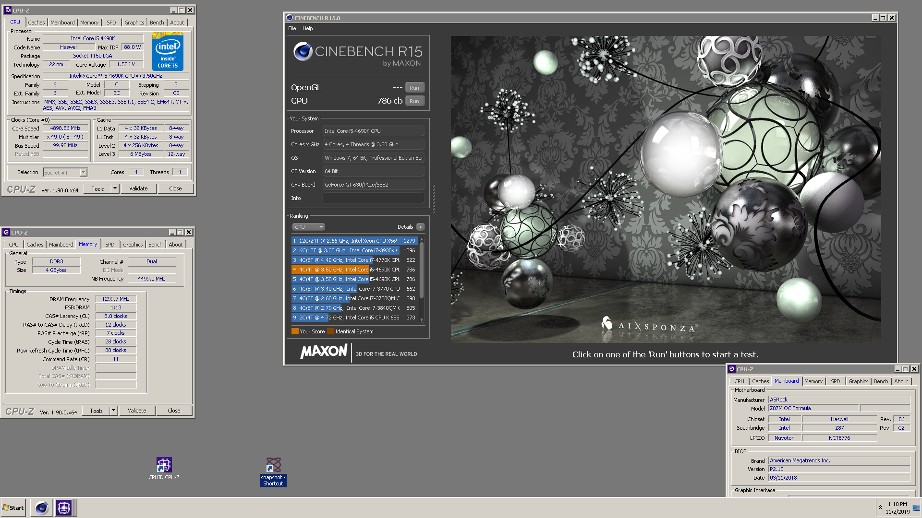Open Bench tab in Memory CPU-Z window

pos(155,245)
